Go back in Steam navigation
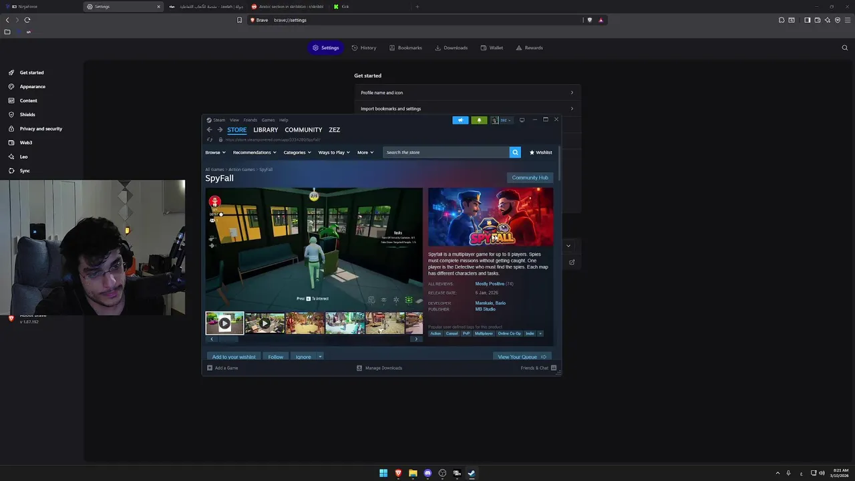This screenshot has width=855, height=481. (x=209, y=130)
